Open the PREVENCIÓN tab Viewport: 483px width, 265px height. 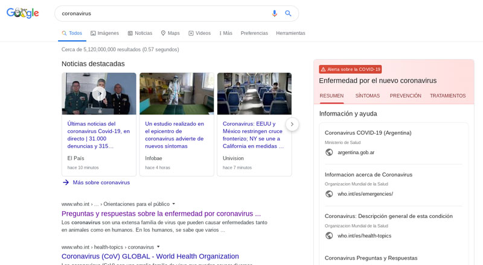point(405,96)
